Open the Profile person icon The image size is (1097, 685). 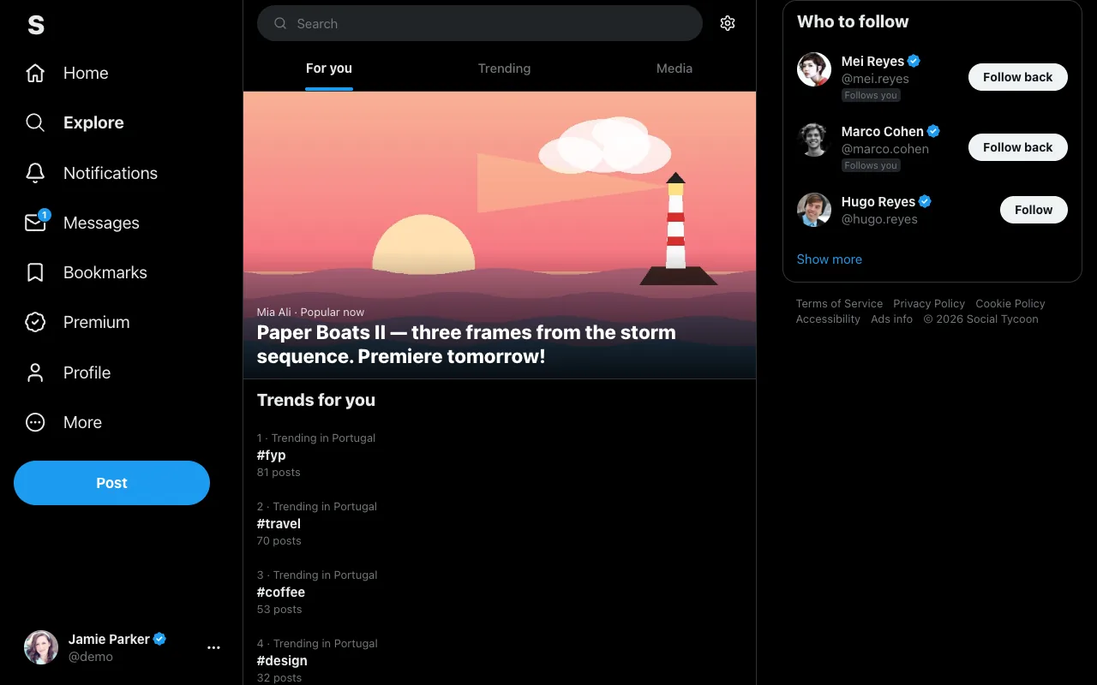coord(35,372)
